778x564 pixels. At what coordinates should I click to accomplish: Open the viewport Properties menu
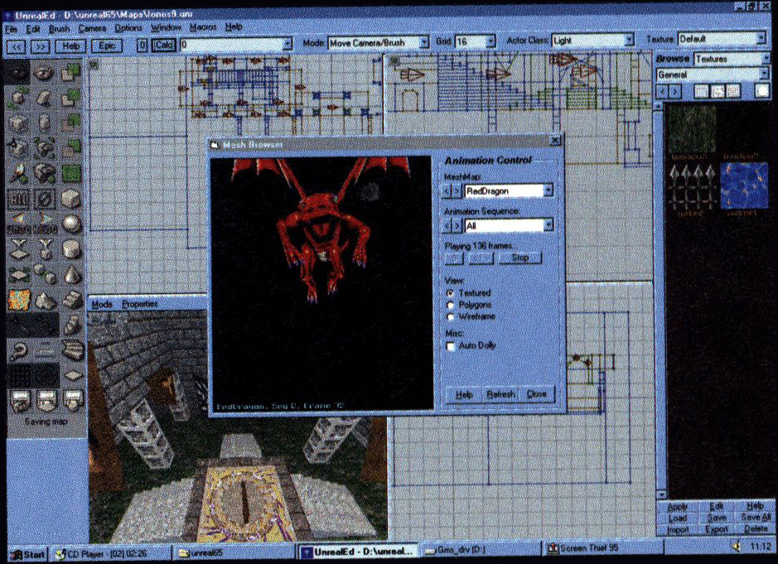pyautogui.click(x=139, y=304)
